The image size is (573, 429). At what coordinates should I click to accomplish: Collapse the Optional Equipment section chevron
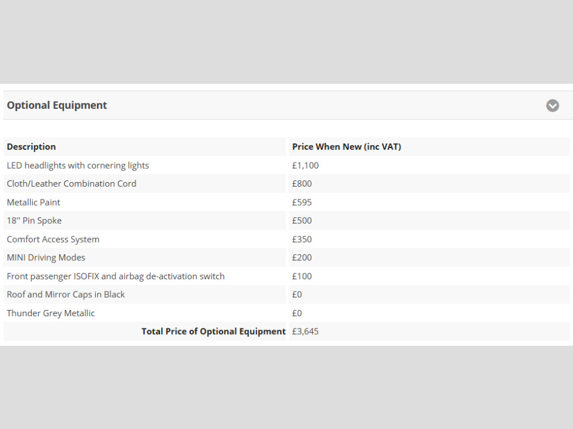click(552, 106)
